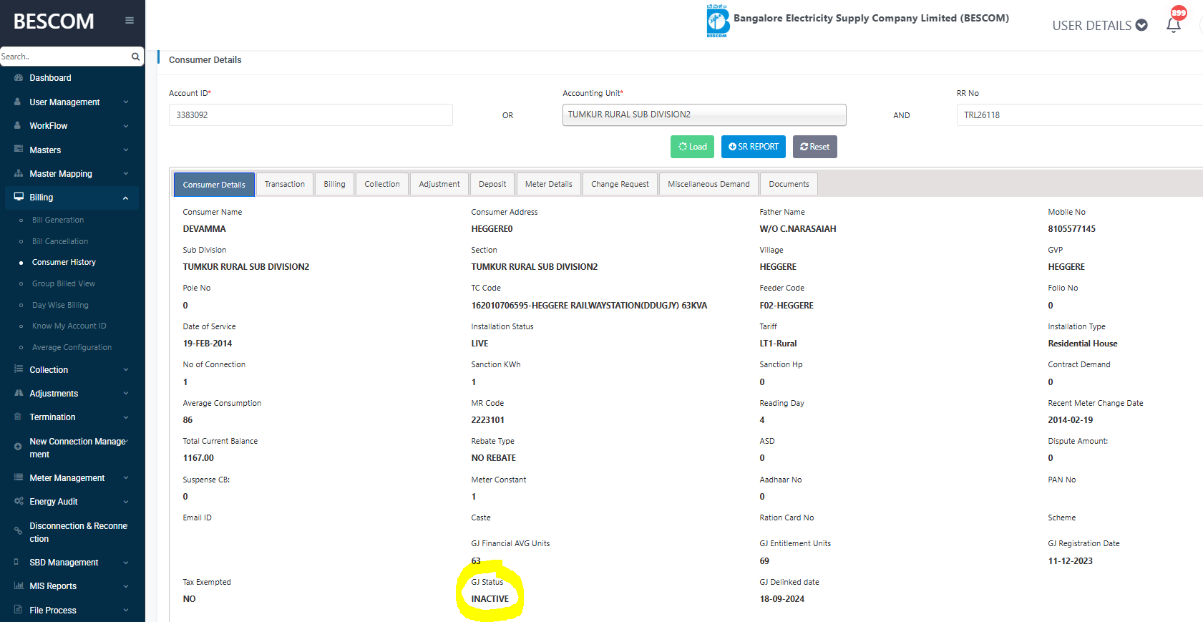Screen dimensions: 1203x622
Task: Click the Reset button
Action: [815, 147]
